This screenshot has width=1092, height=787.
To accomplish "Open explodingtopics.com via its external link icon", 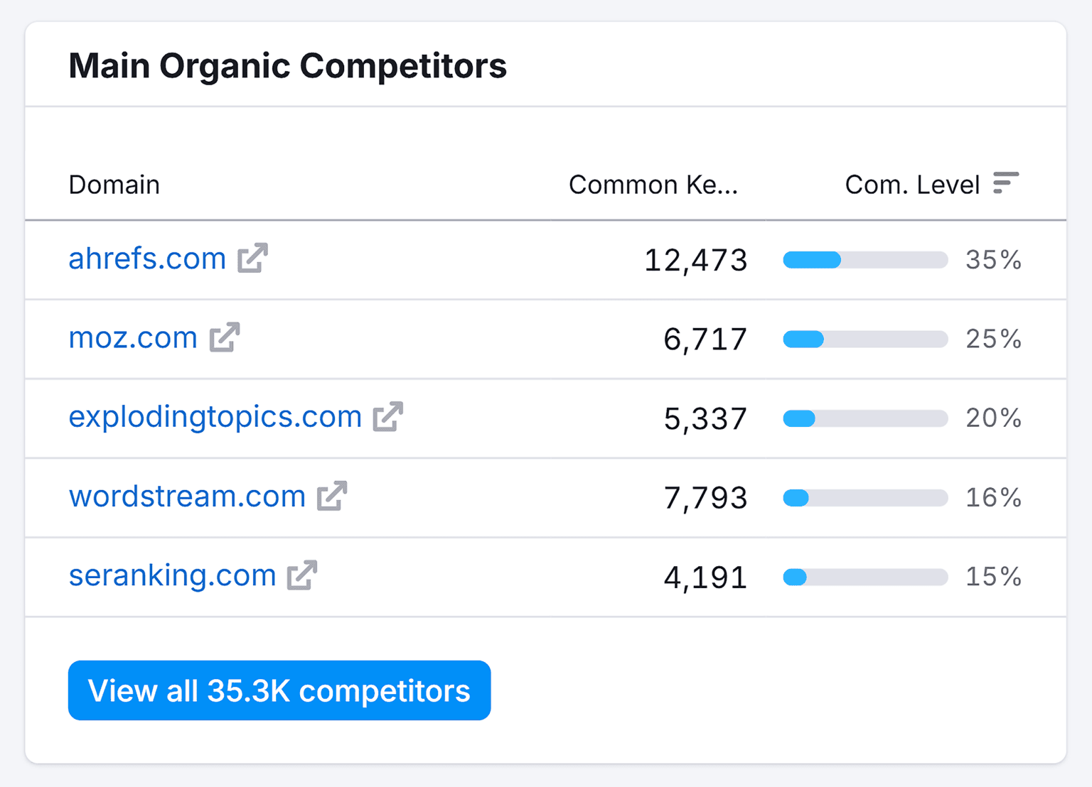I will coord(387,417).
